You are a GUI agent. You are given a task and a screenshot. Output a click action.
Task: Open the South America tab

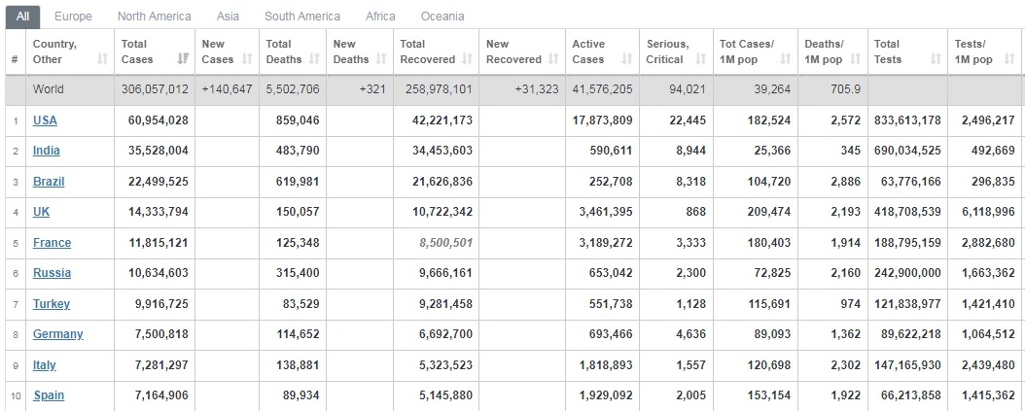coord(302,17)
